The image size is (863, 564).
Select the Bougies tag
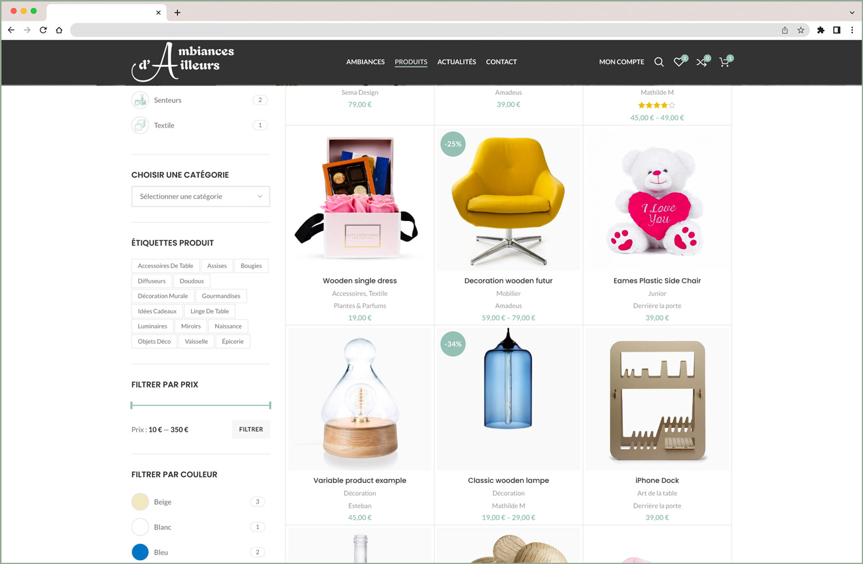pyautogui.click(x=251, y=266)
